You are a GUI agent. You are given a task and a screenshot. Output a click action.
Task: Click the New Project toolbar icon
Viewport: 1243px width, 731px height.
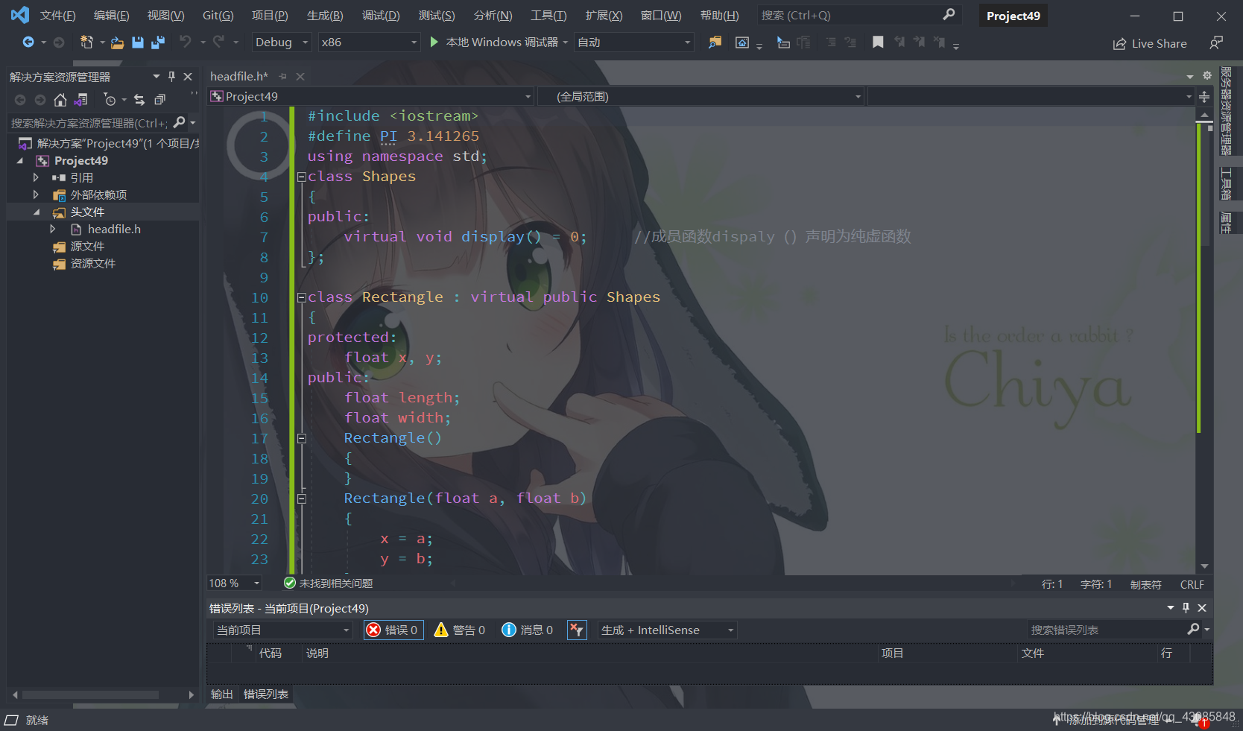coord(86,42)
